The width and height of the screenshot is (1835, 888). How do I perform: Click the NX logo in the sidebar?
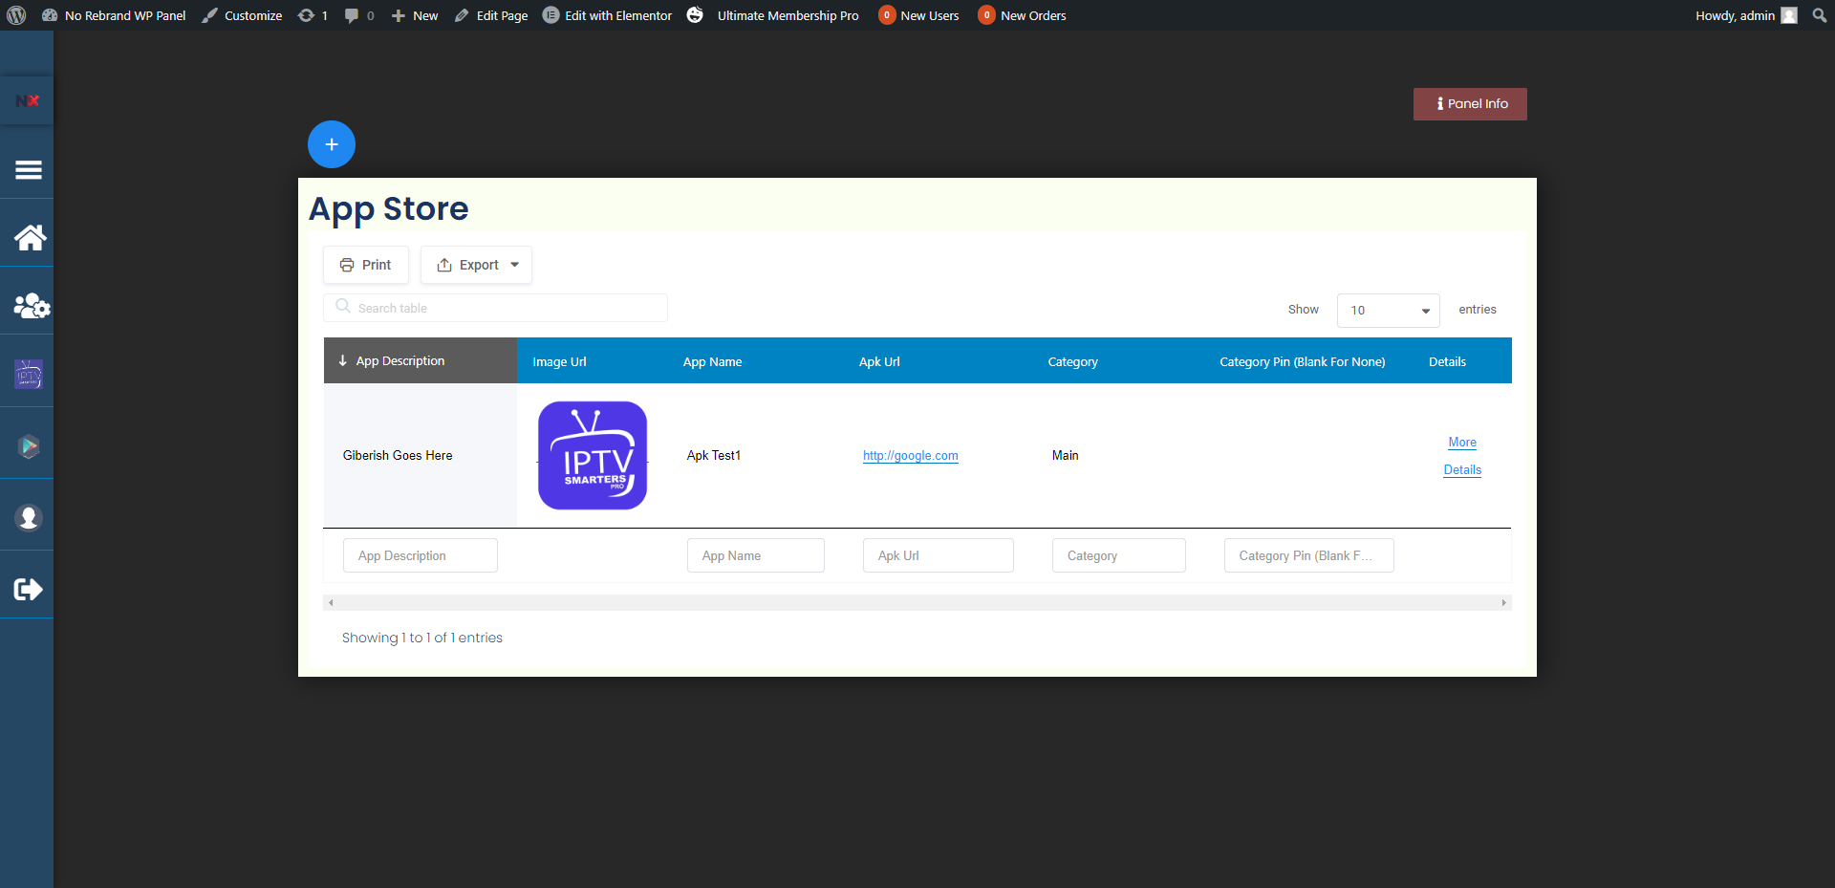tap(27, 100)
